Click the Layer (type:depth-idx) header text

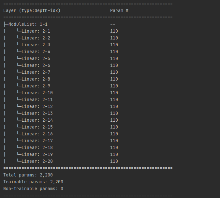pyautogui.click(x=32, y=10)
